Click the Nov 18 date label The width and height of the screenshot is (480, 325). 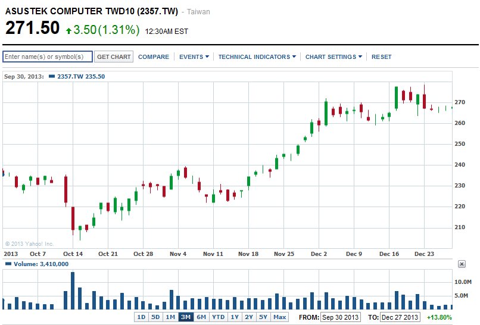point(248,254)
